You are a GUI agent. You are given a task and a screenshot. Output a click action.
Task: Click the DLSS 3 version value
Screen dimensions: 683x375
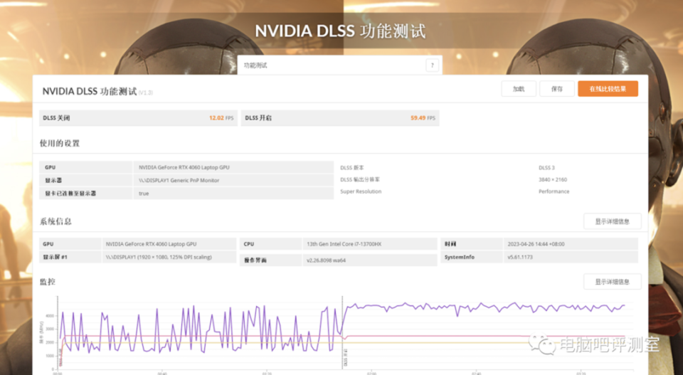(546, 168)
